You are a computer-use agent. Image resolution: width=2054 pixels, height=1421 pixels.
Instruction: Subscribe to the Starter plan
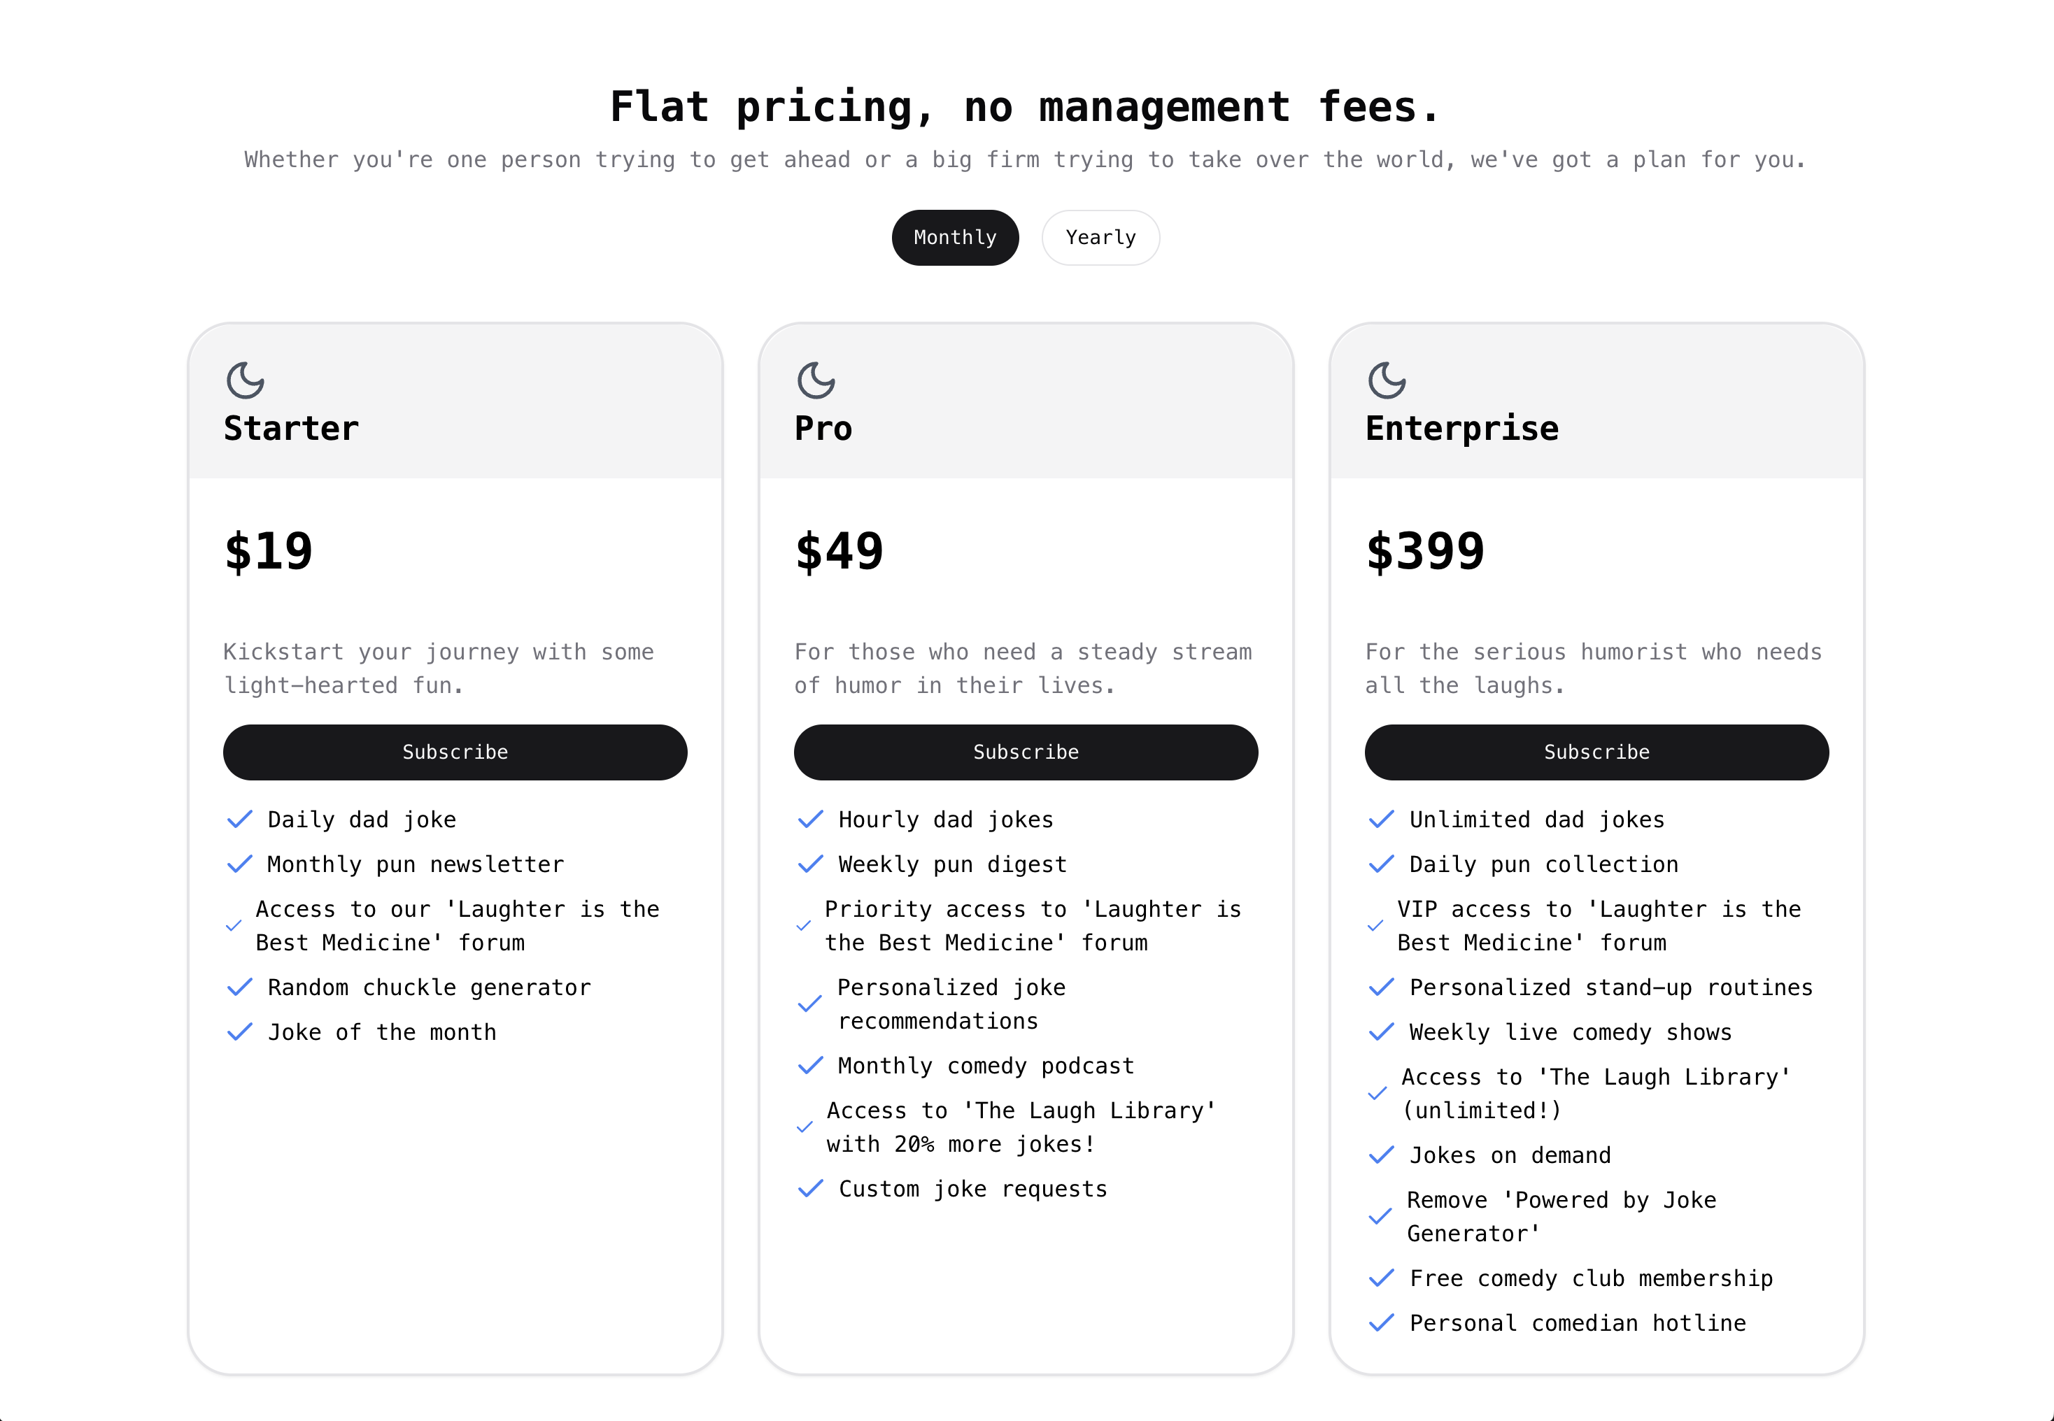(455, 752)
